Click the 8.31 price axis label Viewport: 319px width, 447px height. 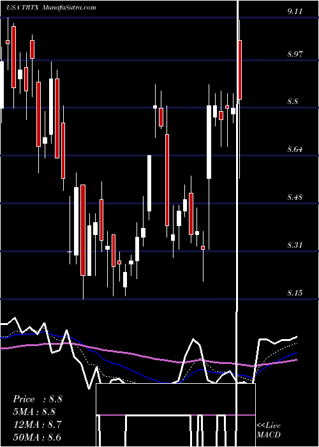[295, 245]
